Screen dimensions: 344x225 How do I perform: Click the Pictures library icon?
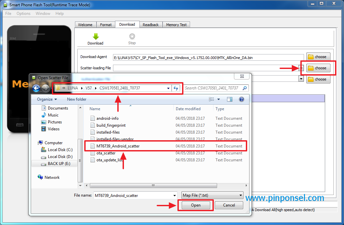(44, 122)
